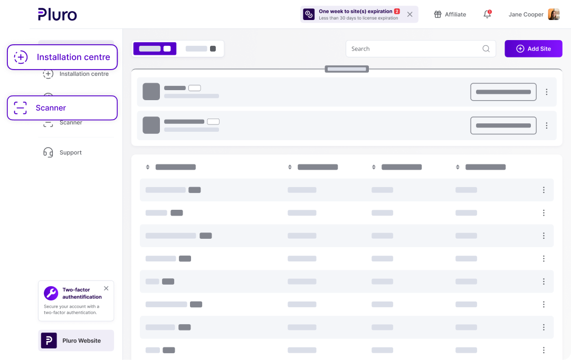Click the two-factor authentication wrench icon
The width and height of the screenshot is (571, 360).
tap(51, 293)
